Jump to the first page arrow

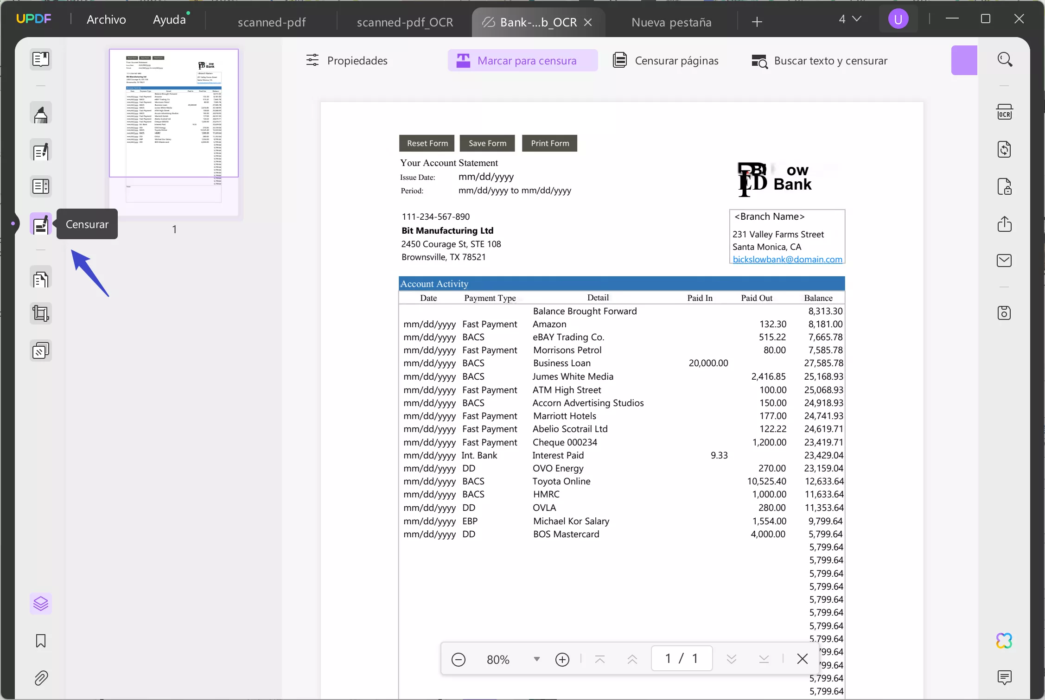click(600, 659)
